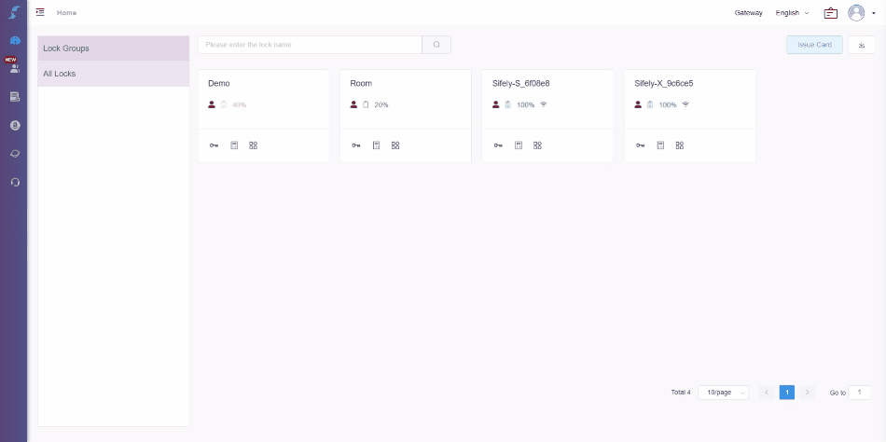Click the battery icon on Room card
Viewport: 886px width, 442px height.
click(366, 104)
